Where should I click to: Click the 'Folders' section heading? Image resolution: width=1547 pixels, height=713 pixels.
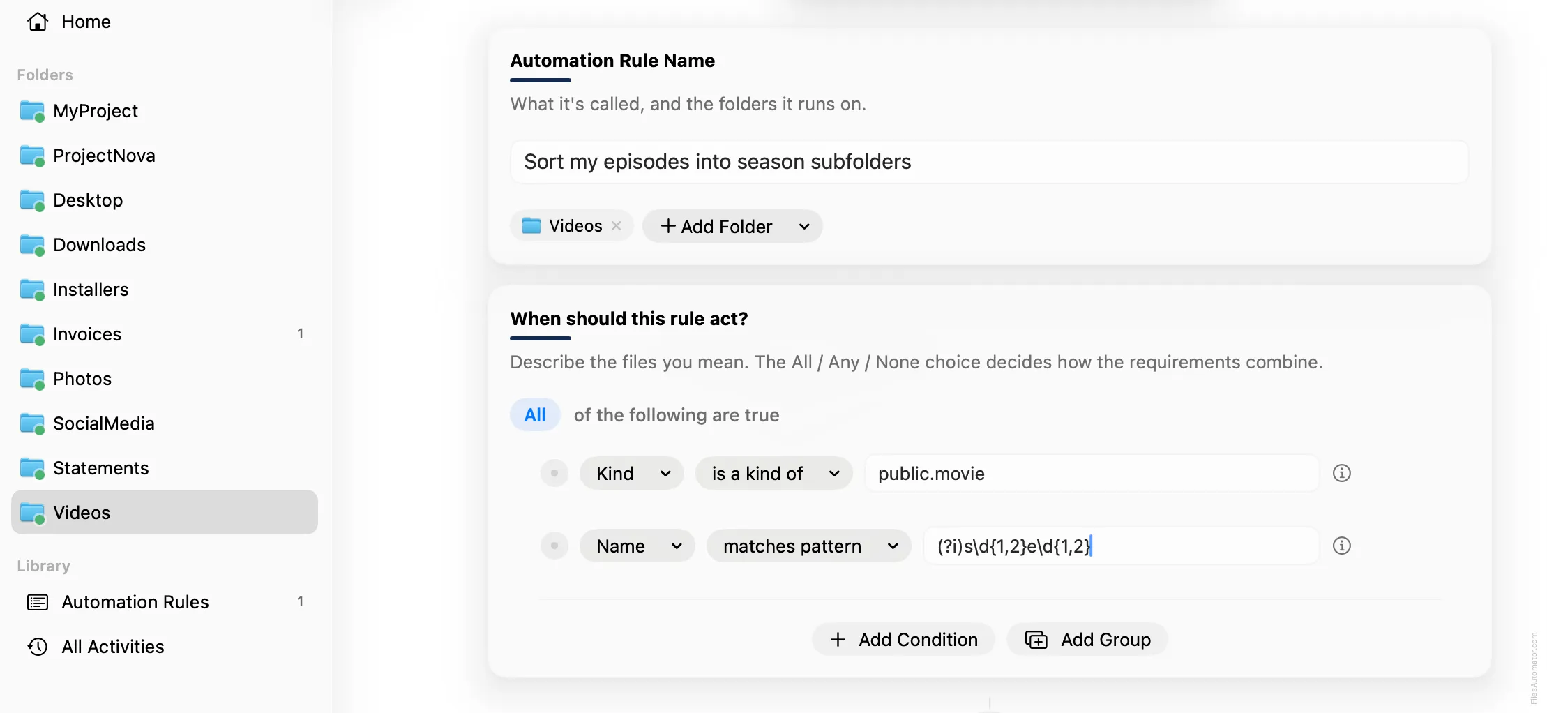coord(45,75)
